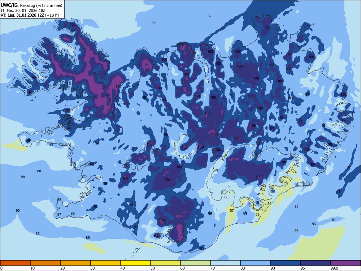Click the 30–40 golden legend swatch

[105, 263]
